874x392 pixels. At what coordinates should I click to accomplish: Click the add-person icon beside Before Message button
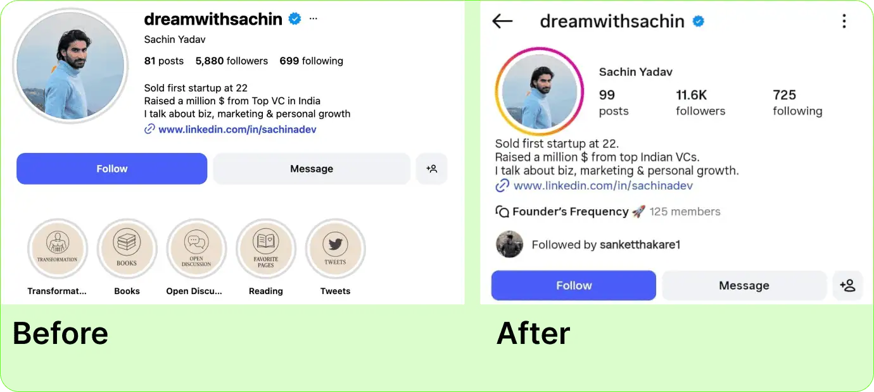coord(432,169)
